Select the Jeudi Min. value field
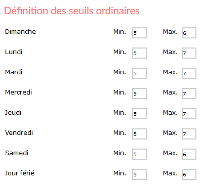203x186 pixels. [139, 114]
